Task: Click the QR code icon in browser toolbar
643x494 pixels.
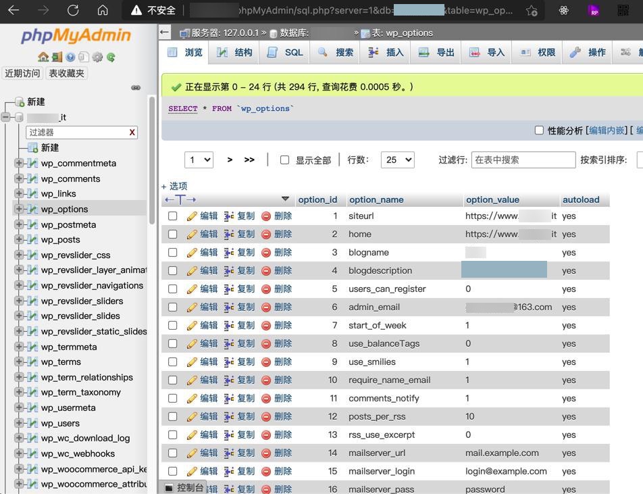Action: point(623,10)
